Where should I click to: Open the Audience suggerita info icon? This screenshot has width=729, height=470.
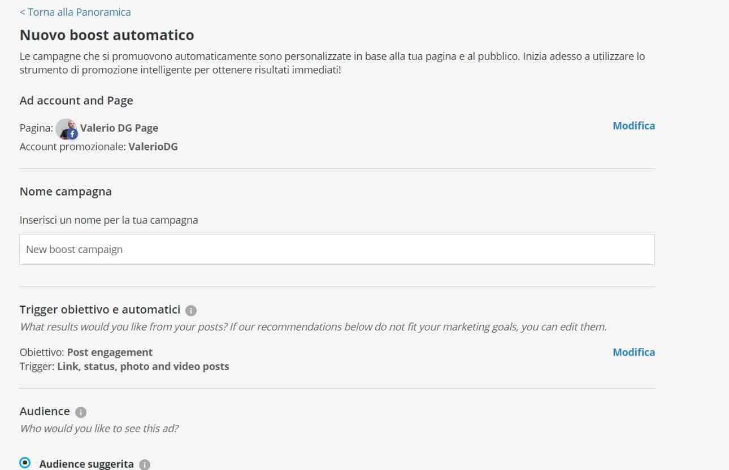pyautogui.click(x=144, y=464)
